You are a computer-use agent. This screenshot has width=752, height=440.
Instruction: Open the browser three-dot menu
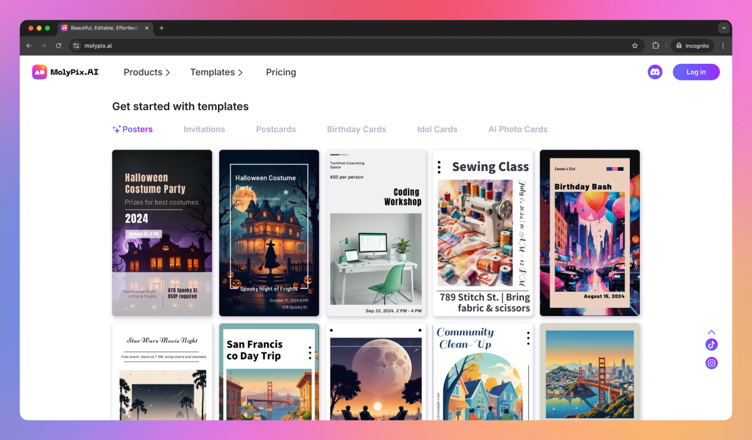[x=723, y=45]
